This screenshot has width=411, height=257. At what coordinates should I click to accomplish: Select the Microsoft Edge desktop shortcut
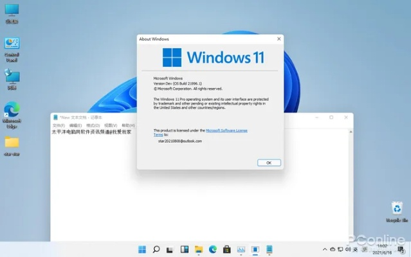(12, 115)
